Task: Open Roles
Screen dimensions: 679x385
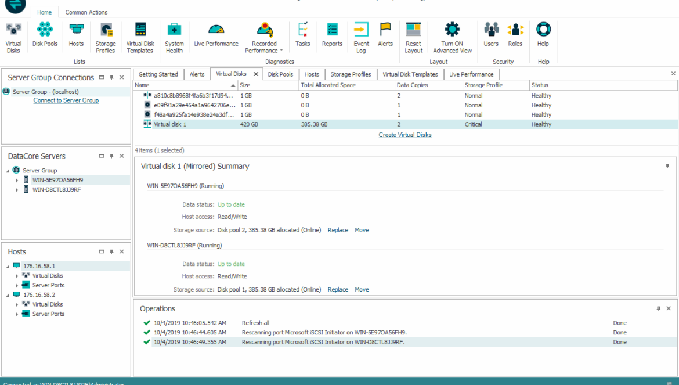Action: click(x=515, y=35)
